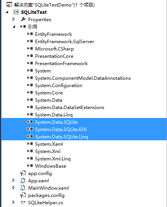Screen dimensions: 167x207
Task: Click the reference icon of WindowsBase
Action: [x=30, y=166]
